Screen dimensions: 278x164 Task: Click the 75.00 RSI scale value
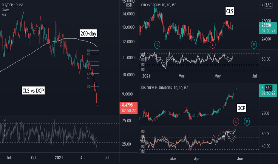[126, 121]
